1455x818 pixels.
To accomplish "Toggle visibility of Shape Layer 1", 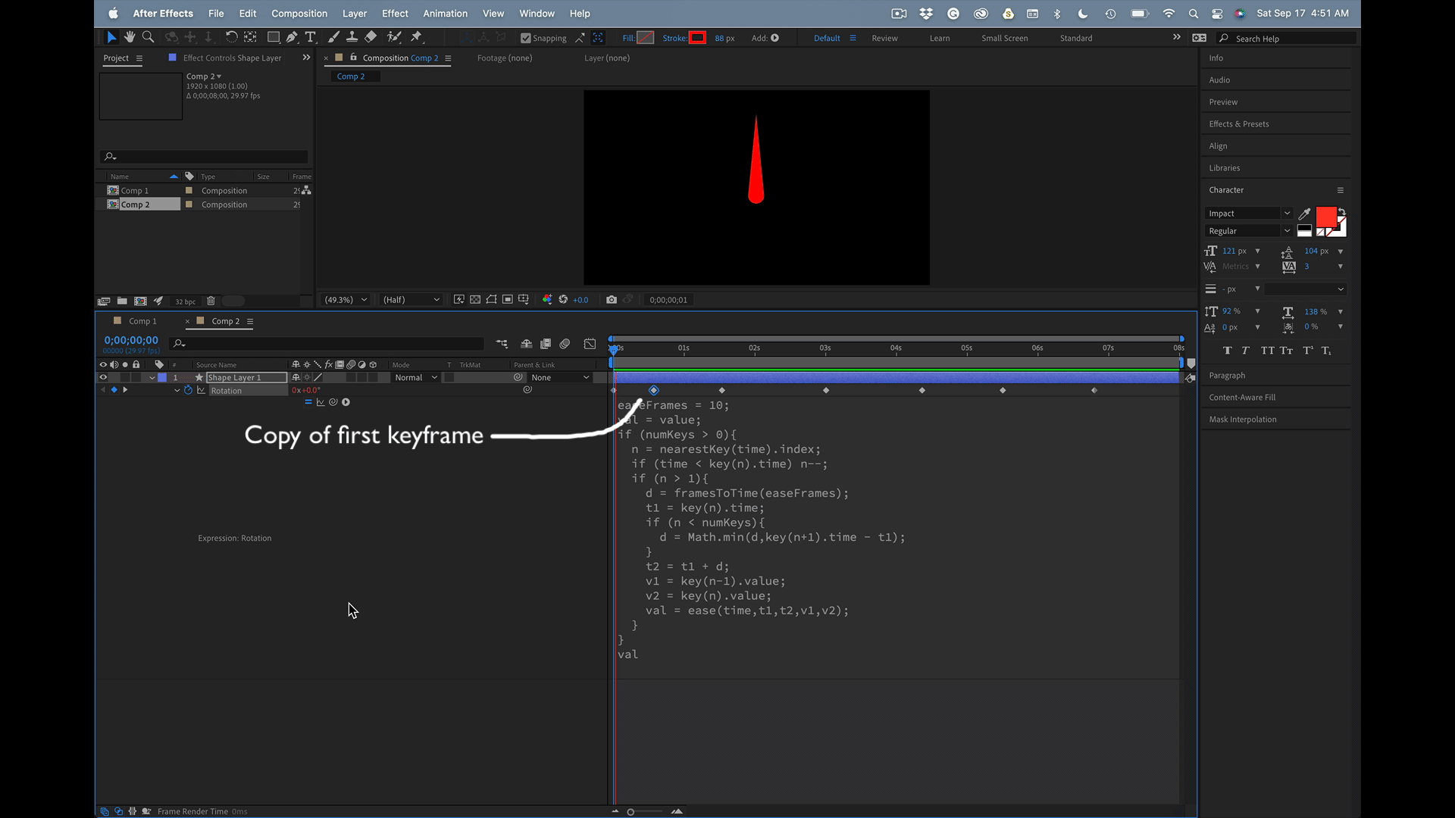I will [103, 377].
